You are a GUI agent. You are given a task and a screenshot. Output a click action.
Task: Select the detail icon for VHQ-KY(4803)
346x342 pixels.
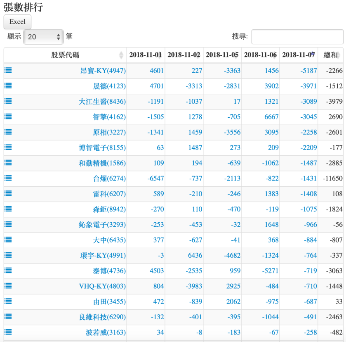tap(7, 286)
